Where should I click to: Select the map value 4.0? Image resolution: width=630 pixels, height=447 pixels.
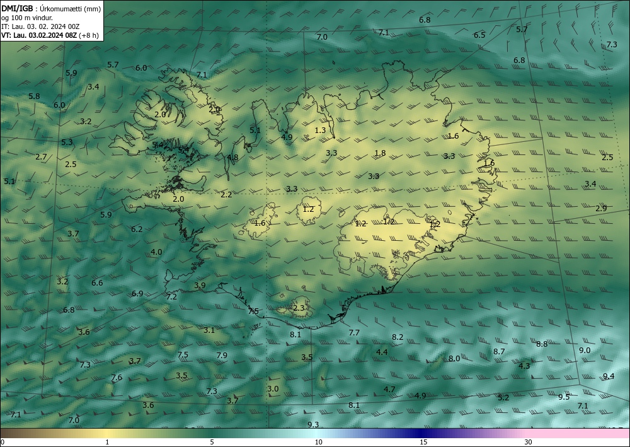[156, 252]
